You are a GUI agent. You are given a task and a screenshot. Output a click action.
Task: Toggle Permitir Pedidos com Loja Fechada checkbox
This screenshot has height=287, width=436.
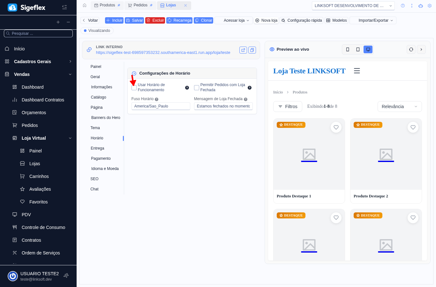[197, 88]
